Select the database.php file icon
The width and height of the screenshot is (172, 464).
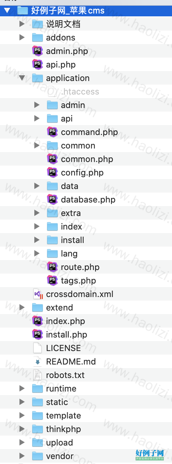(x=52, y=200)
